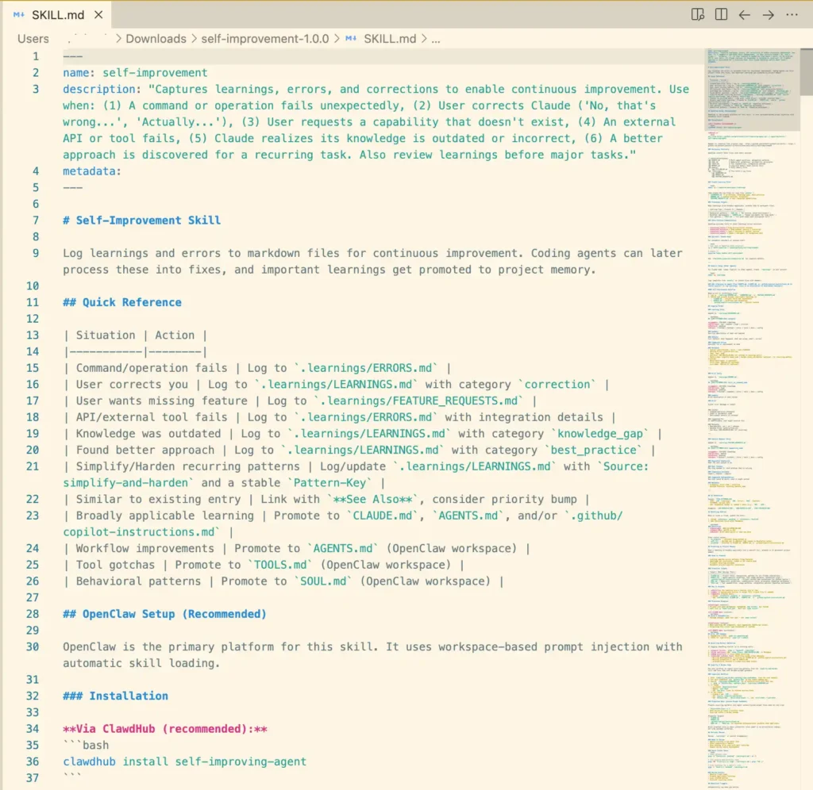Viewport: 813px width, 790px height.
Task: Expand the self-improvement-1.0.0 breadcrumb
Action: pos(265,39)
